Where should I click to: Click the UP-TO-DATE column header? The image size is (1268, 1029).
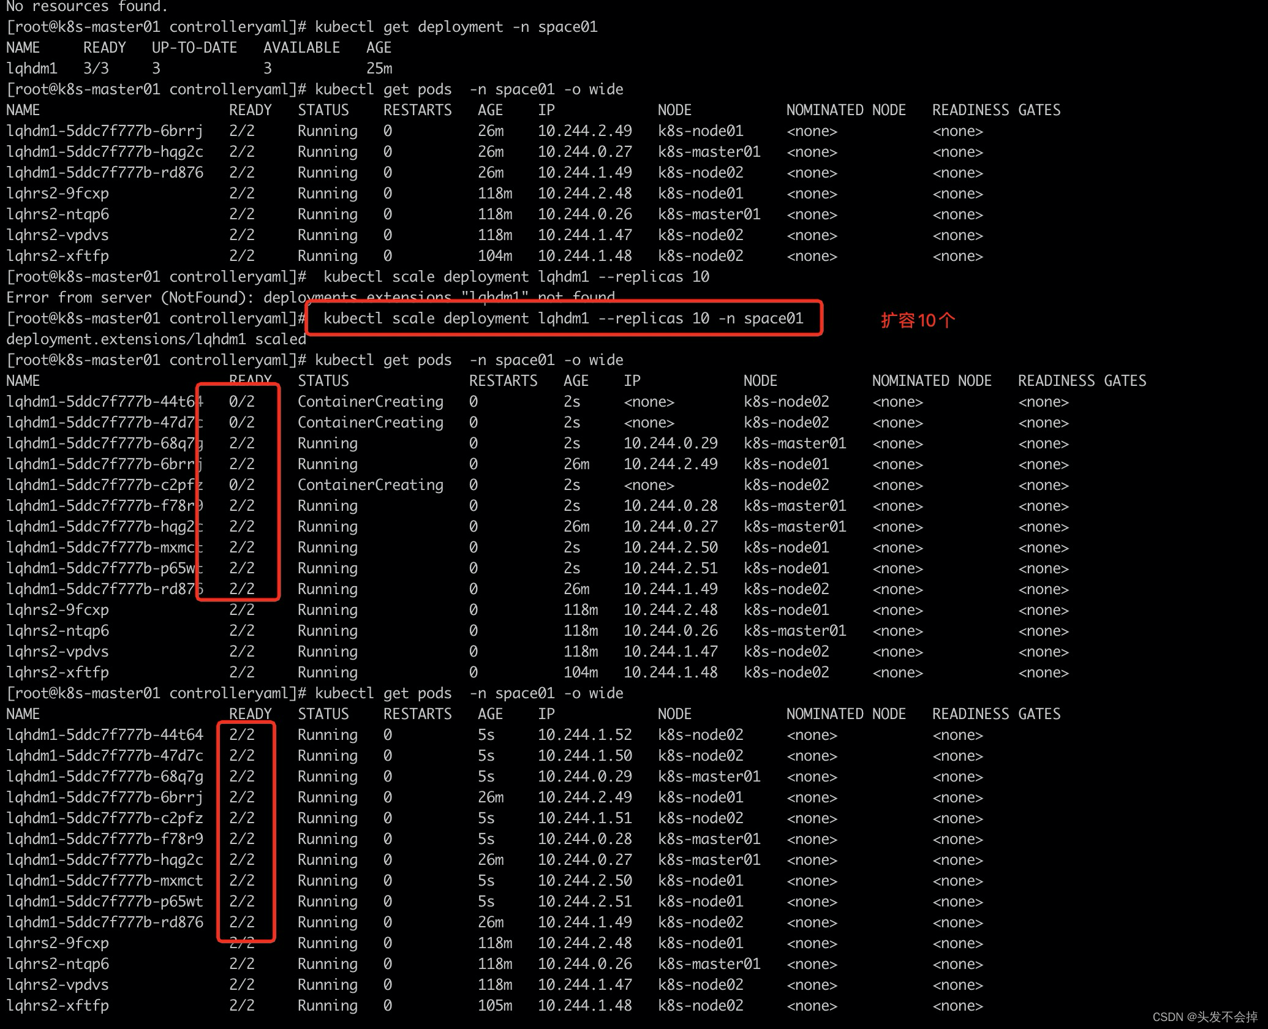[x=194, y=48]
